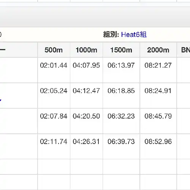Select the 1000m time 04:12.47
The image size is (190, 190).
coord(86,91)
